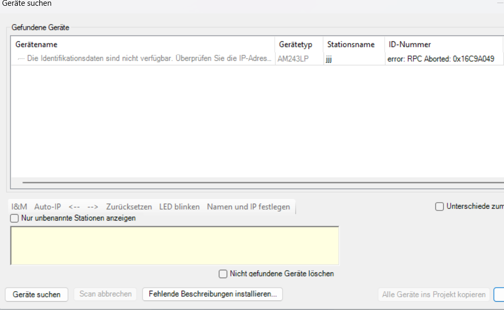
Task: Click the Stationsname column header
Action: (x=351, y=45)
